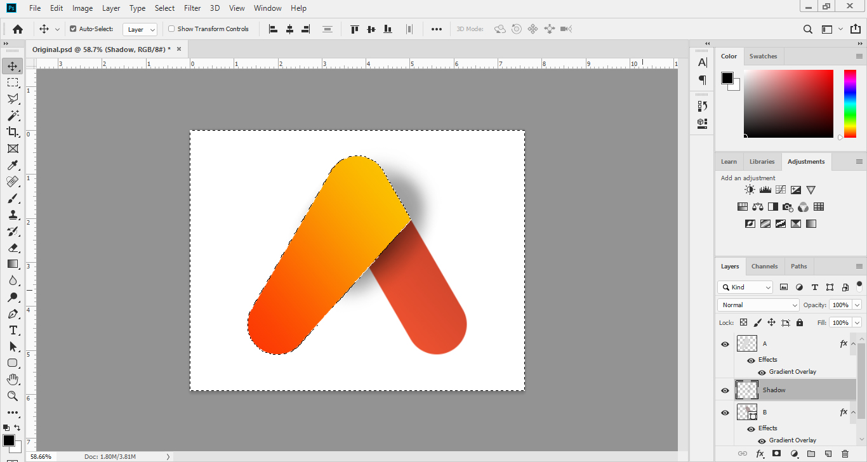Screen dimensions: 867x462
Task: Open the Filter menu
Action: point(192,8)
